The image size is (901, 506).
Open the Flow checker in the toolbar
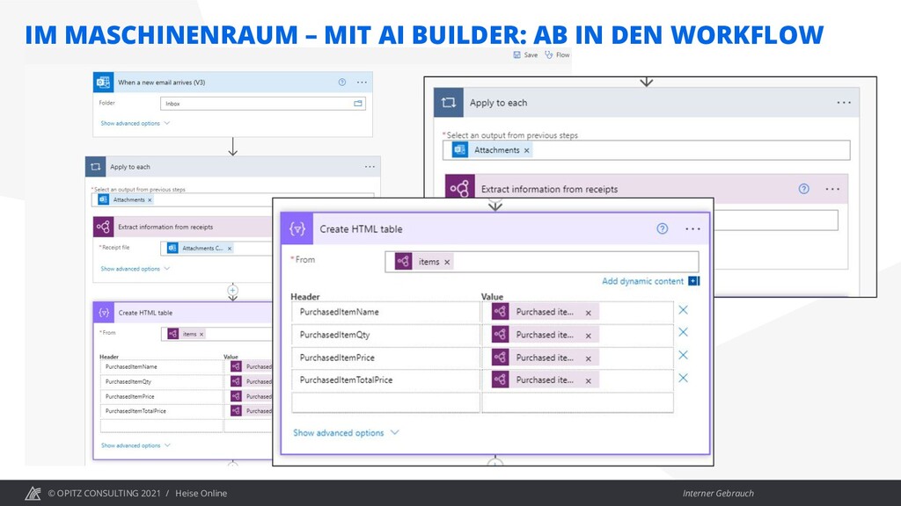click(x=557, y=55)
